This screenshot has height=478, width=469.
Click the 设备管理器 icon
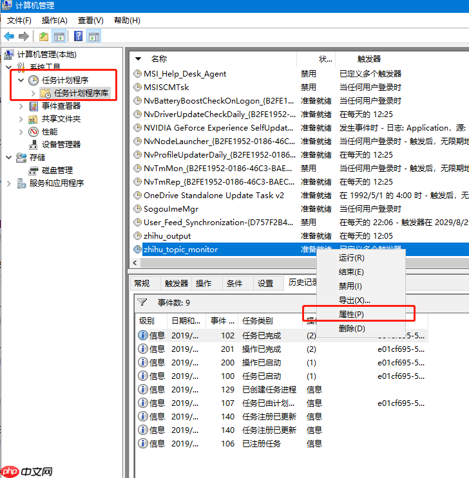point(33,145)
